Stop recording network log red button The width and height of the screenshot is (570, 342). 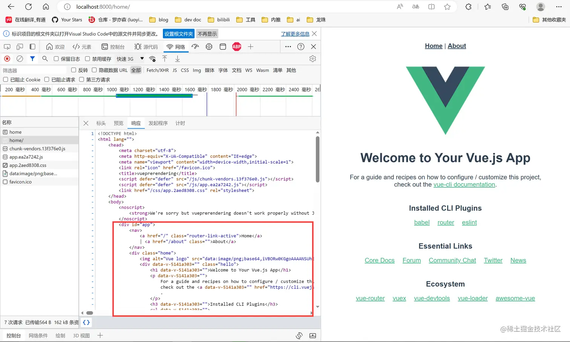[x=7, y=59]
